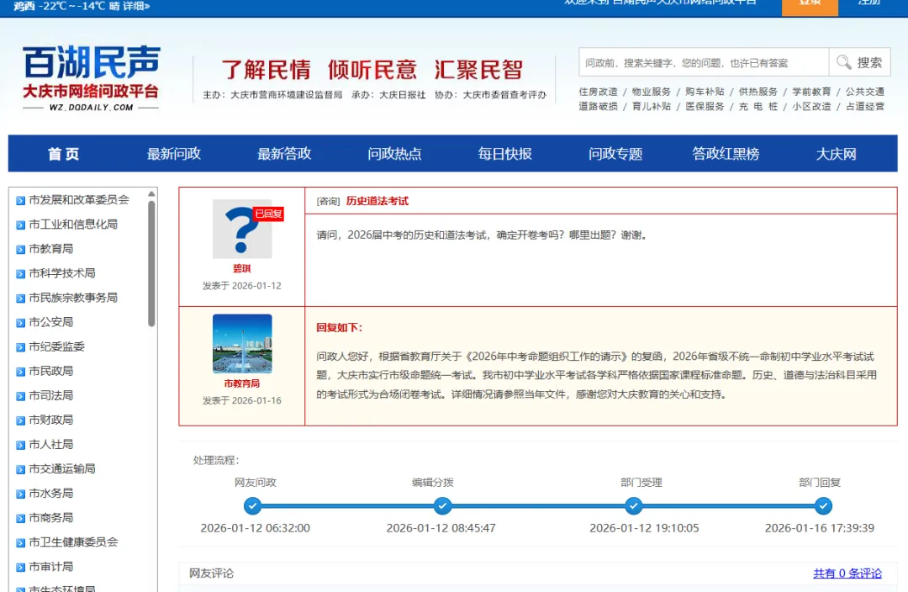The width and height of the screenshot is (908, 592).
Task: Open the 每日快报 menu item
Action: pos(503,154)
